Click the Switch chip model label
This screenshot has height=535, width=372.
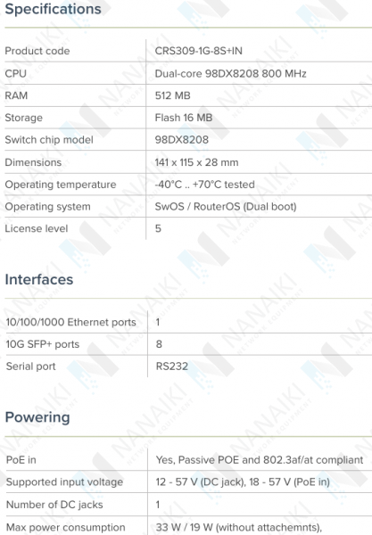point(49,140)
